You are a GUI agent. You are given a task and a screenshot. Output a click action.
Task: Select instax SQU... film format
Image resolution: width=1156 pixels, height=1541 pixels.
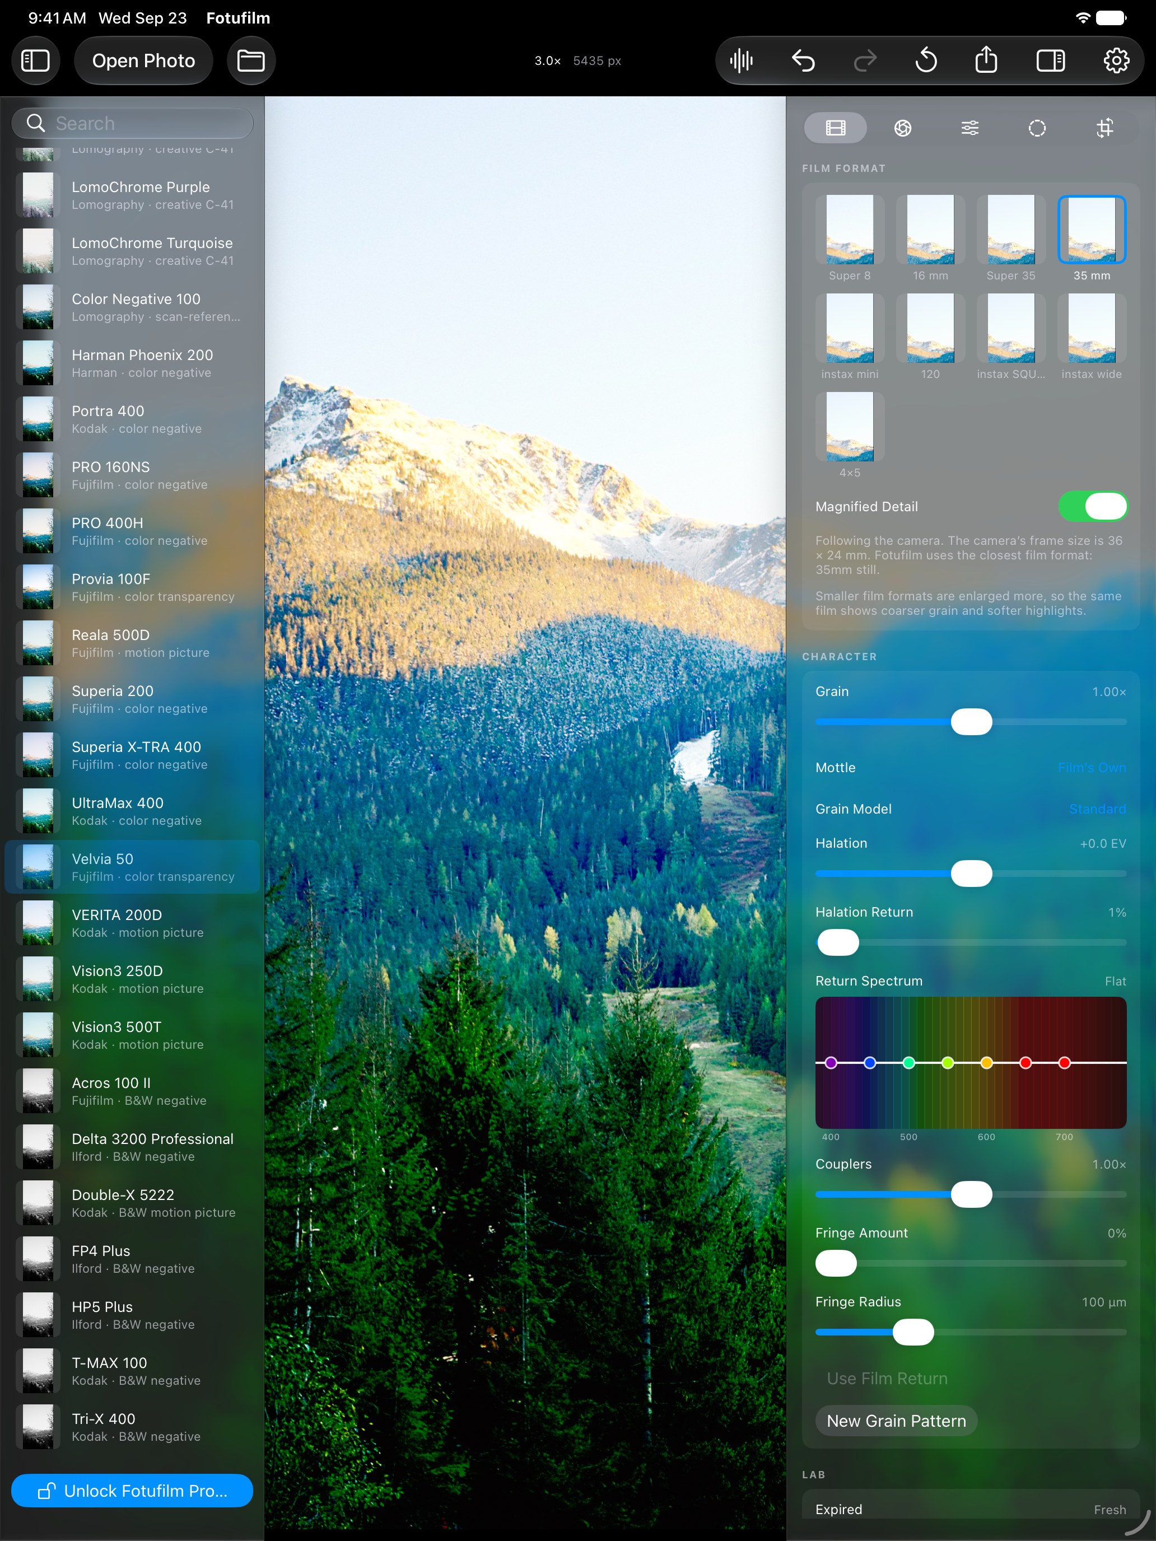click(x=1010, y=337)
